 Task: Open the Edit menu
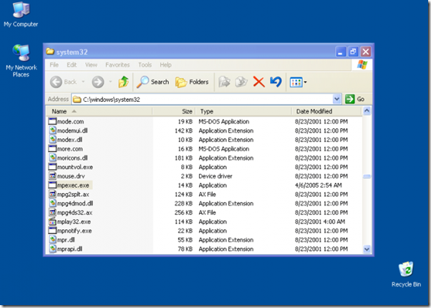72,65
